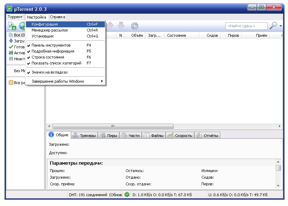
Task: Click the search magnifier icon
Action: [x=273, y=26]
